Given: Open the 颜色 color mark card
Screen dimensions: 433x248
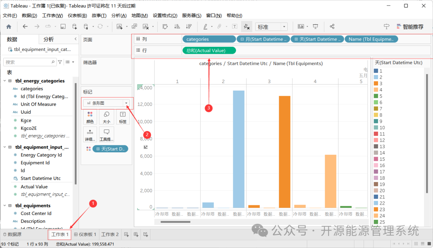Looking at the screenshot, I should 90,117.
